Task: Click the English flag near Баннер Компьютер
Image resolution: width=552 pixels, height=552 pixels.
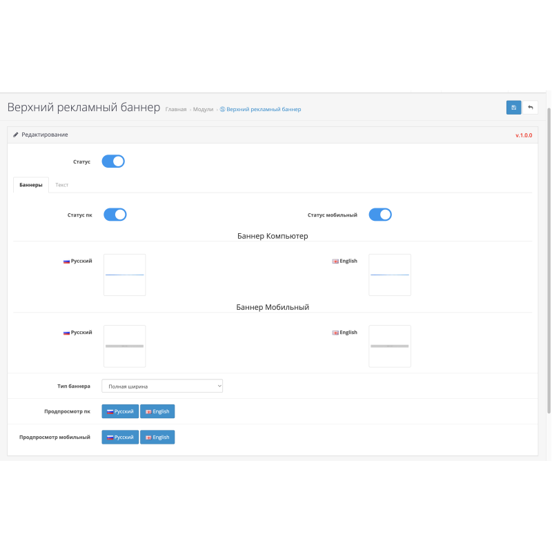Action: 336,261
